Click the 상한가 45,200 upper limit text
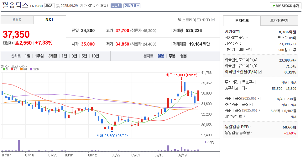 (x=143, y=30)
